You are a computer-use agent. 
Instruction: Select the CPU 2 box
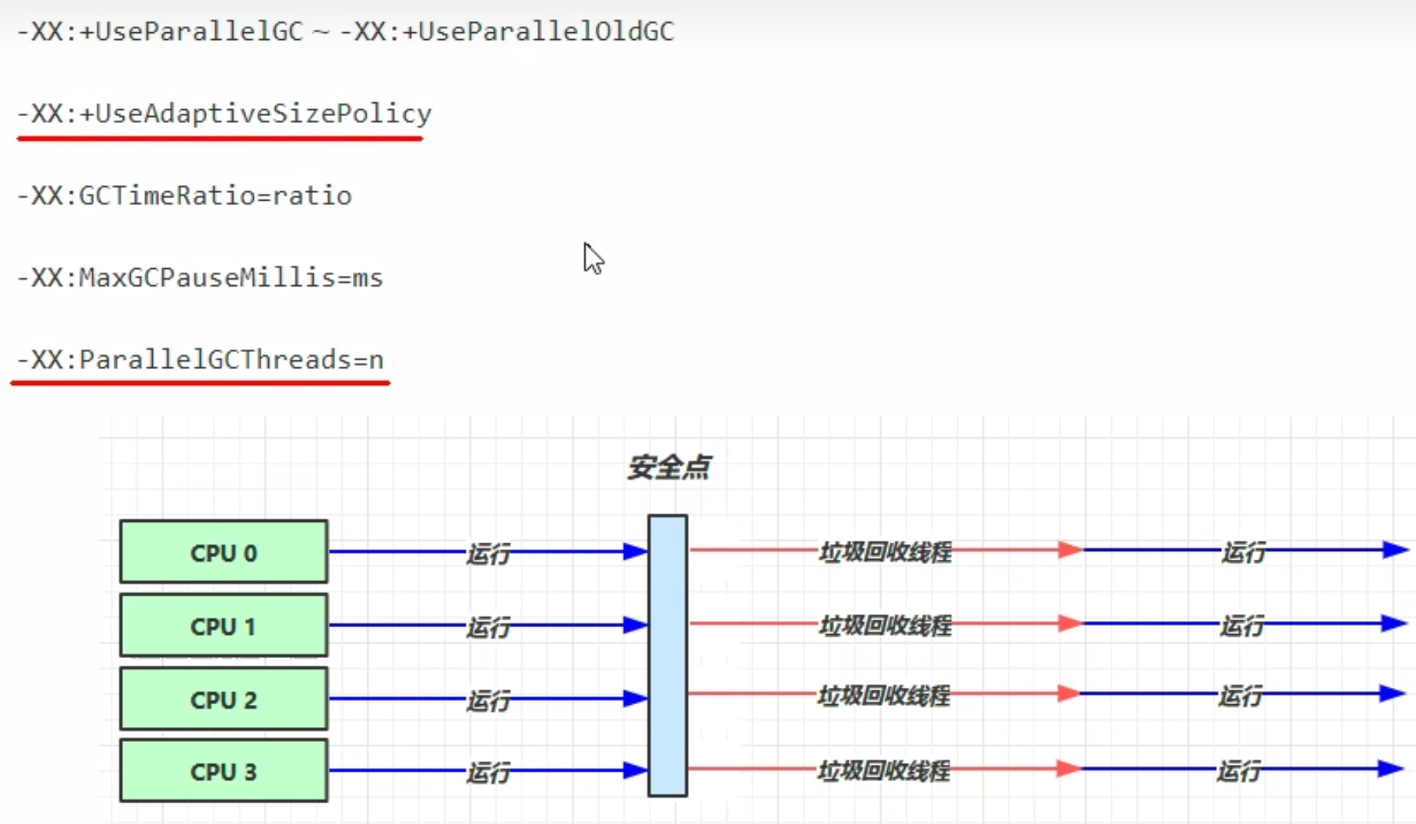click(x=224, y=699)
